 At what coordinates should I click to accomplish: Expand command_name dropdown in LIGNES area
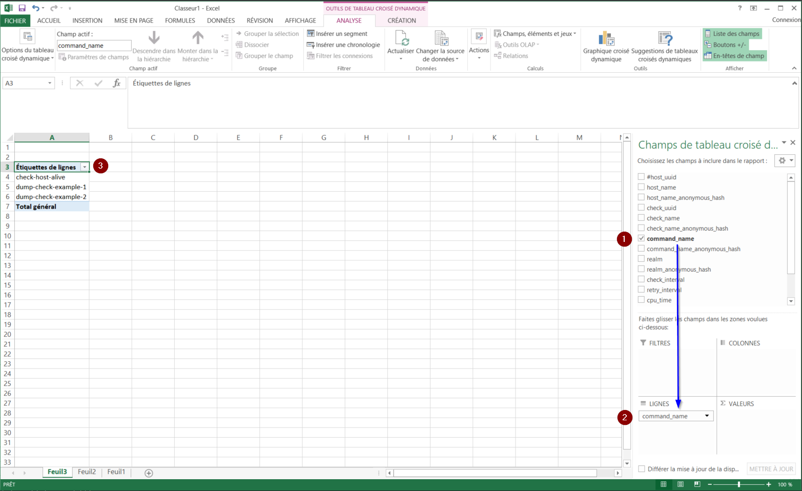[707, 416]
